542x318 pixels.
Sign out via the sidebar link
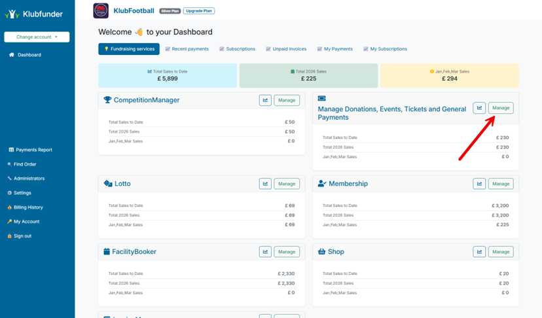(x=22, y=236)
